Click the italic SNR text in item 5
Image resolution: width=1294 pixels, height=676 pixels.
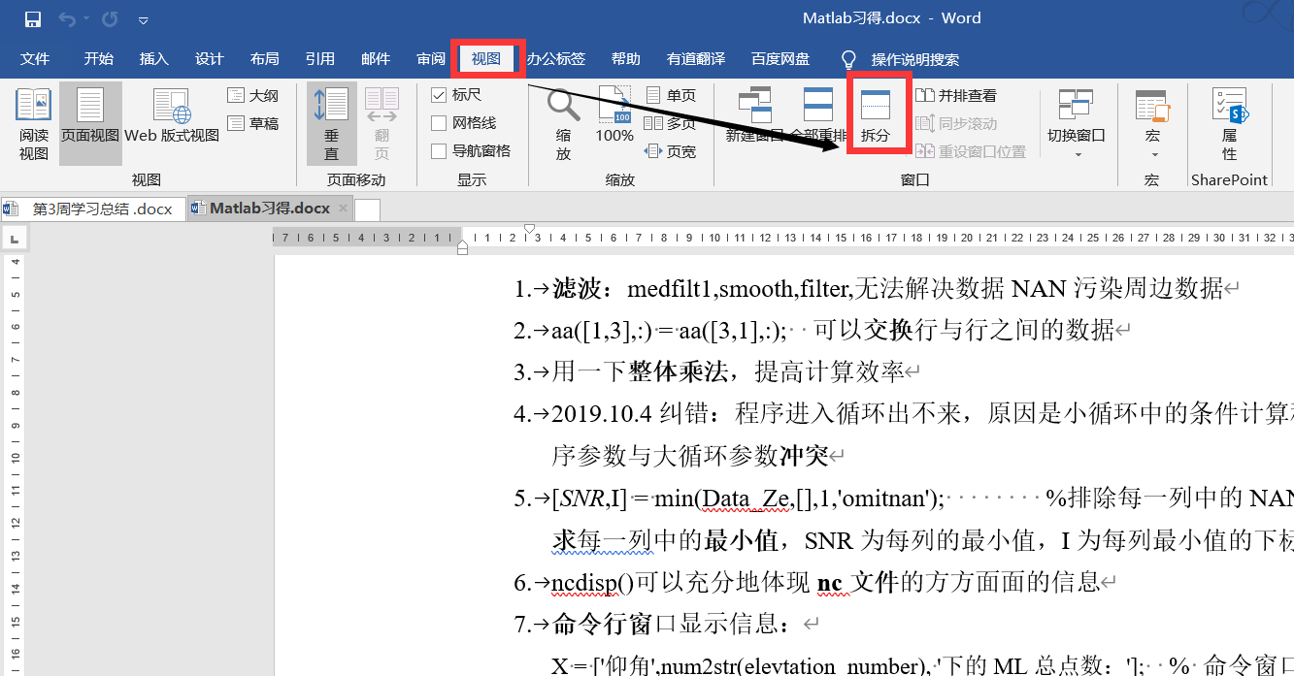[x=581, y=499]
